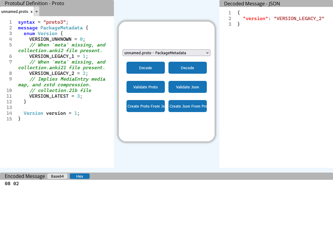Click the collection.21b file comment
The height and width of the screenshot is (228, 333).
[60, 90]
